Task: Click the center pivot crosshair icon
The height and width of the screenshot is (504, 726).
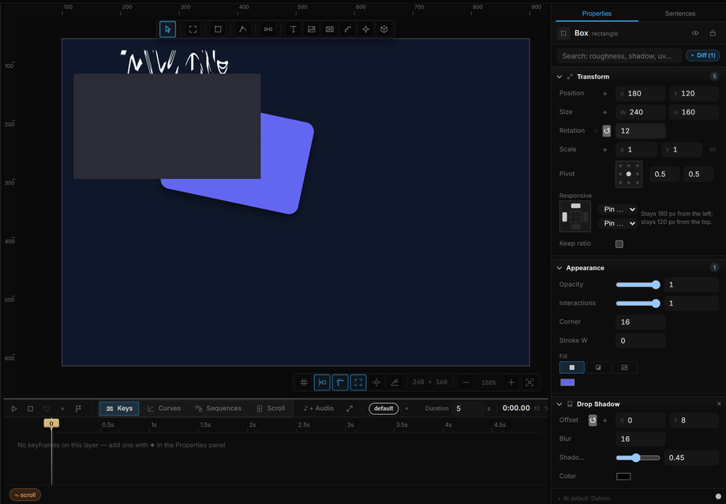Action: pyautogui.click(x=376, y=383)
